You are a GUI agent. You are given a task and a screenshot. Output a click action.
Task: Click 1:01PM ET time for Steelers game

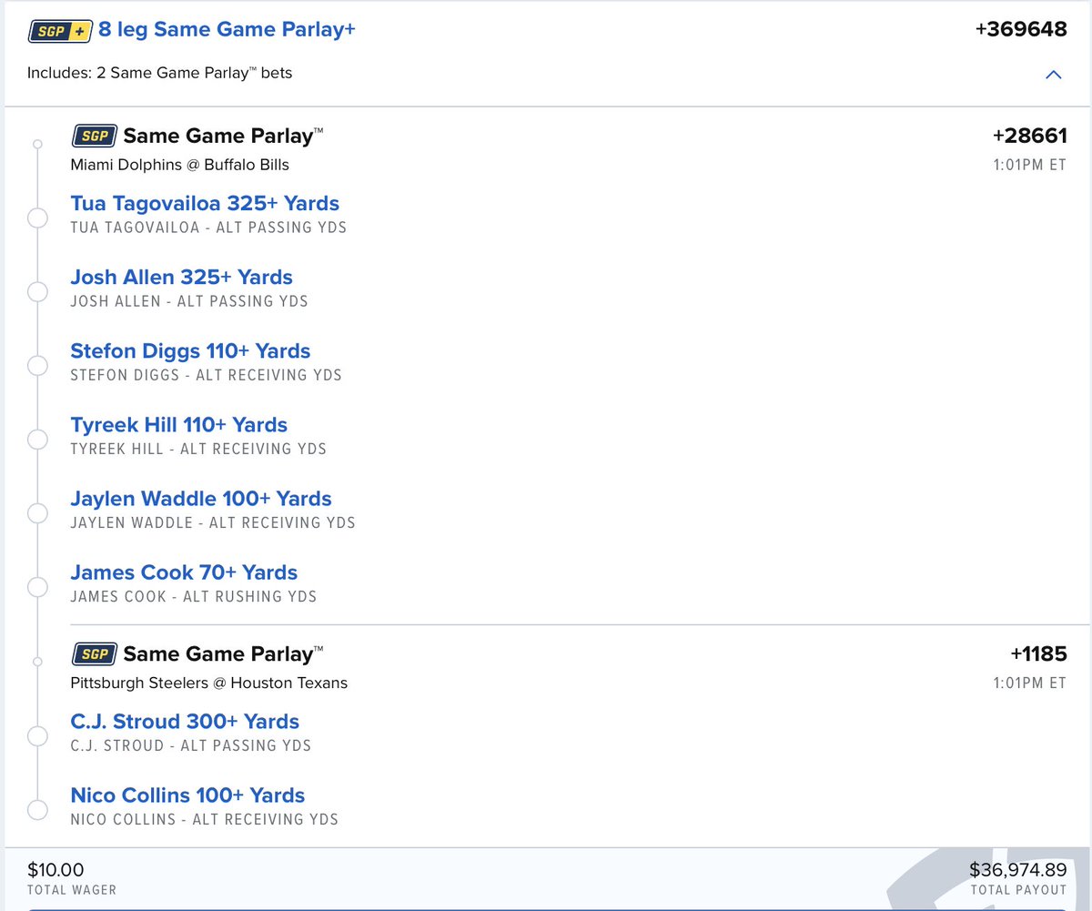[1029, 683]
